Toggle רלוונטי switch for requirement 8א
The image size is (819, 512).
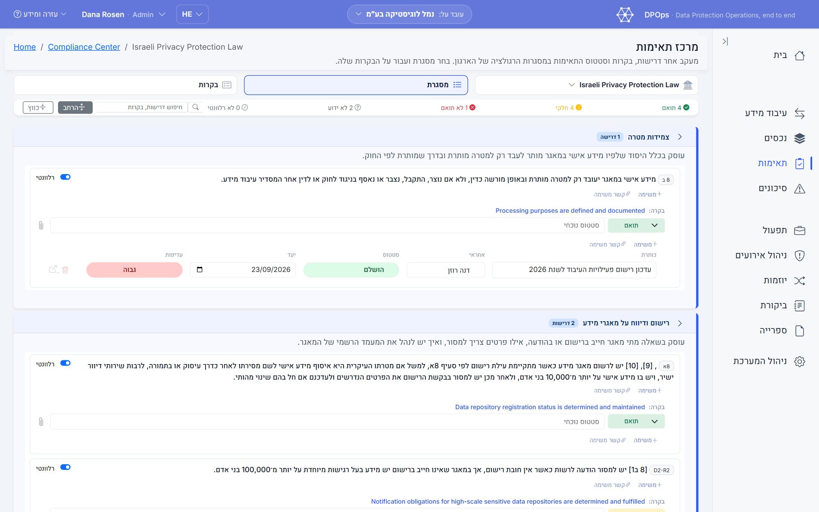coord(65,363)
